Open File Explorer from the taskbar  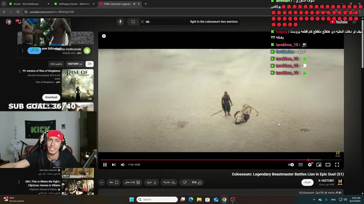pos(199,199)
